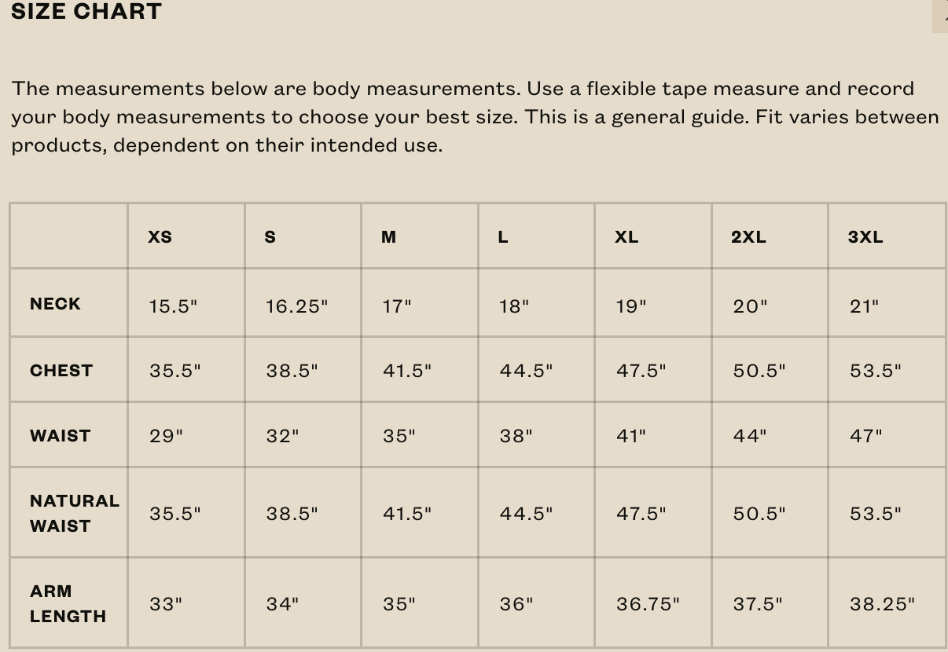This screenshot has height=652, width=948.
Task: Click the 21" neck value for 3XL
Action: pos(864,306)
